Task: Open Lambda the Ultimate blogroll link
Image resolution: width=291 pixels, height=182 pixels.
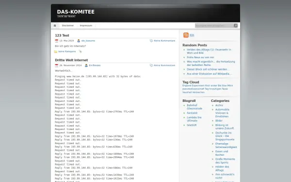Action: (x=194, y=119)
